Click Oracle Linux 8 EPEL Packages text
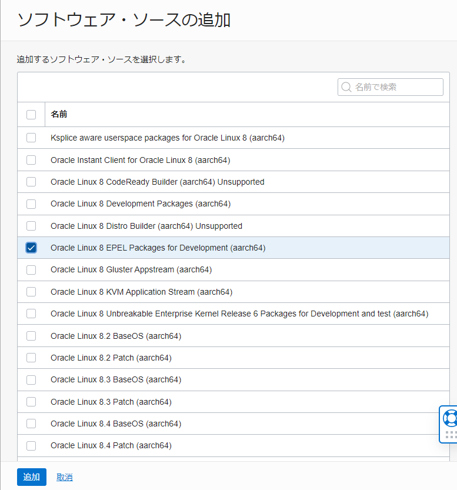Viewport: 457px width, 490px height. click(158, 248)
